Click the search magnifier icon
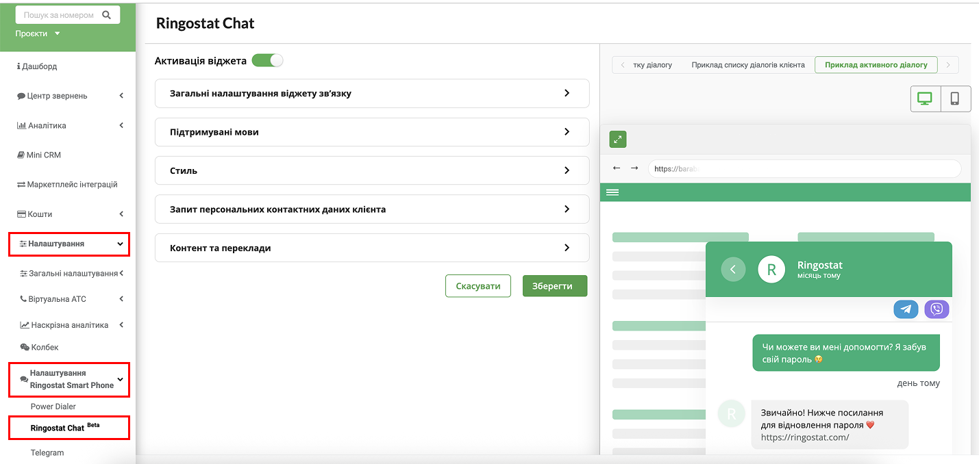The image size is (979, 464). coord(106,15)
